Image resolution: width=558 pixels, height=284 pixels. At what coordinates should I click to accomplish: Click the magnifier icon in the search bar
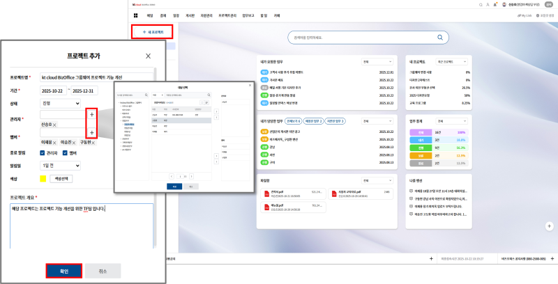pos(440,38)
